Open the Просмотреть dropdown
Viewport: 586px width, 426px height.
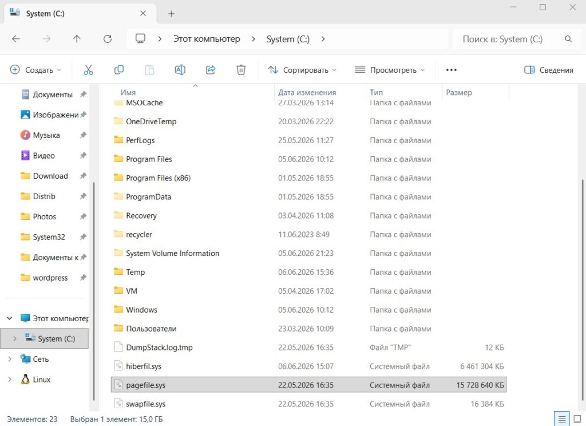pyautogui.click(x=389, y=70)
